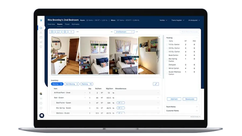Check the Box Spring Carton checkbox
The width and height of the screenshot is (242, 136).
(167, 60)
